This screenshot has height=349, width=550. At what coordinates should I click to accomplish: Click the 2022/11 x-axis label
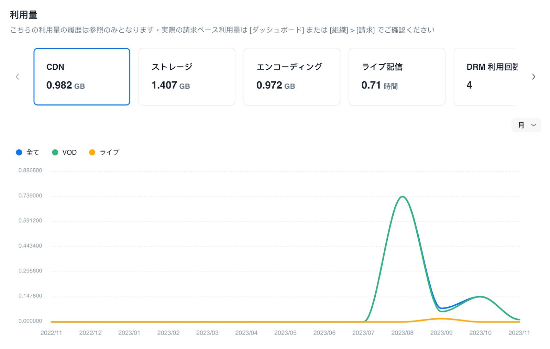coord(51,333)
